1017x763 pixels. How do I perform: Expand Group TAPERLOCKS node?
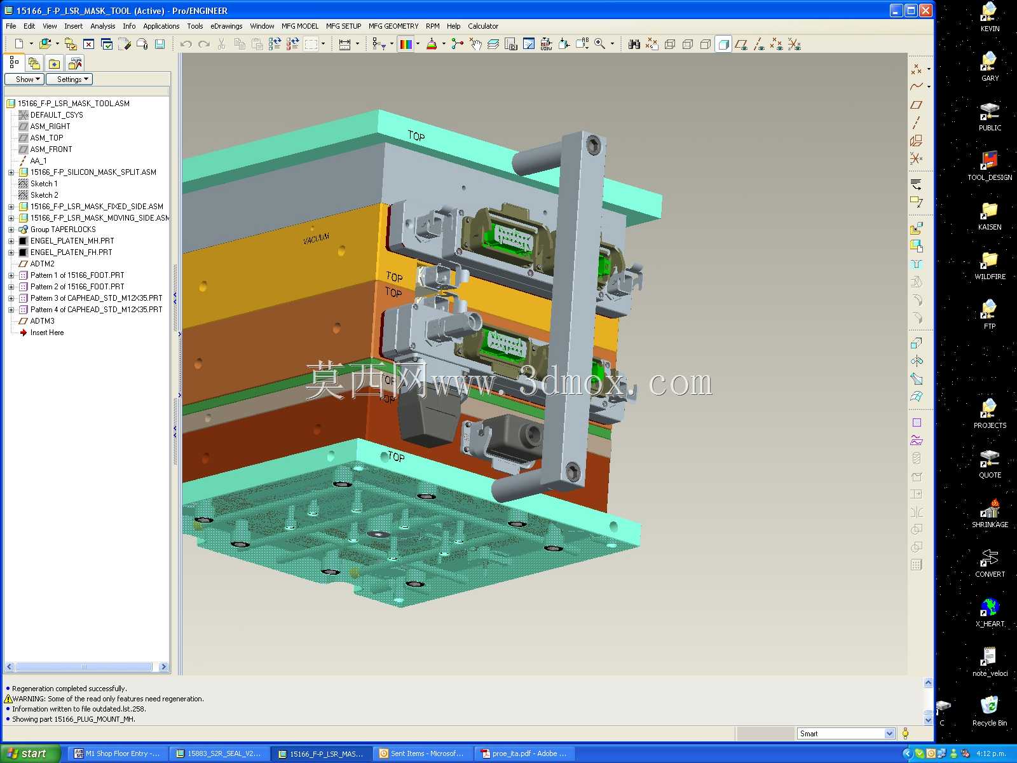(x=11, y=230)
